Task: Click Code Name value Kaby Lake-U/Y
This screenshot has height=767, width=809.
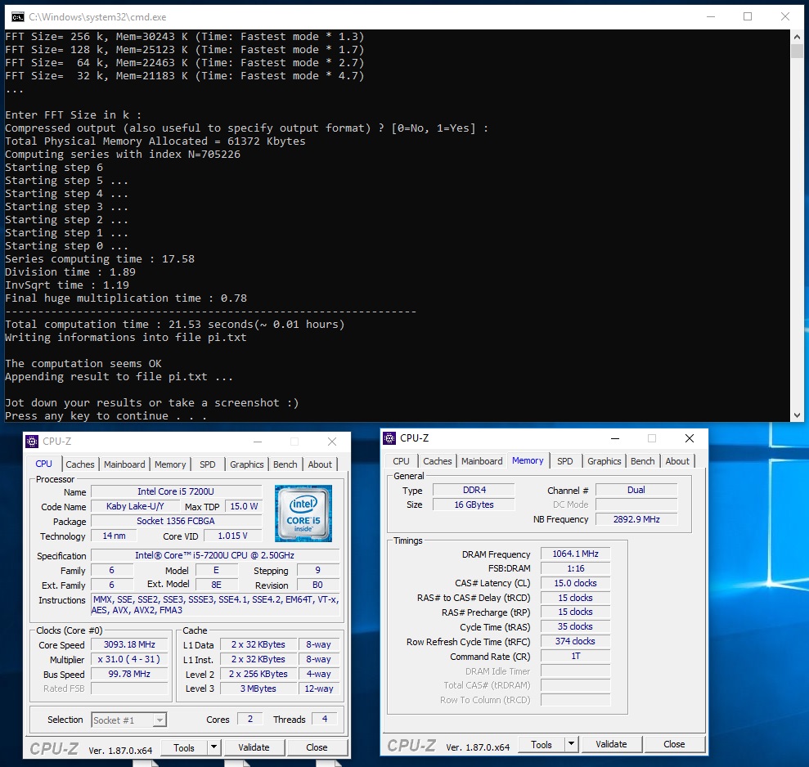Action: tap(135, 506)
